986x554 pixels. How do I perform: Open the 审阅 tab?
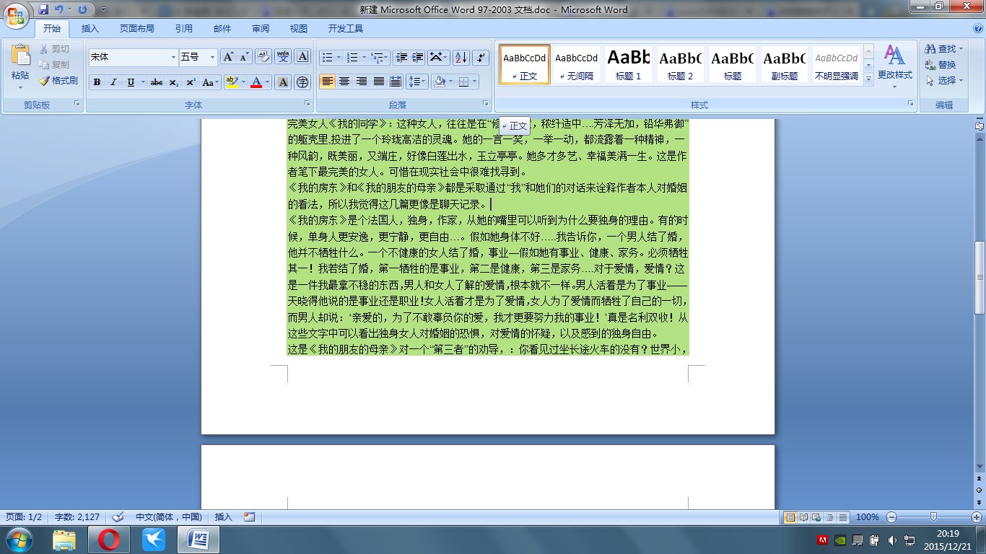point(261,29)
